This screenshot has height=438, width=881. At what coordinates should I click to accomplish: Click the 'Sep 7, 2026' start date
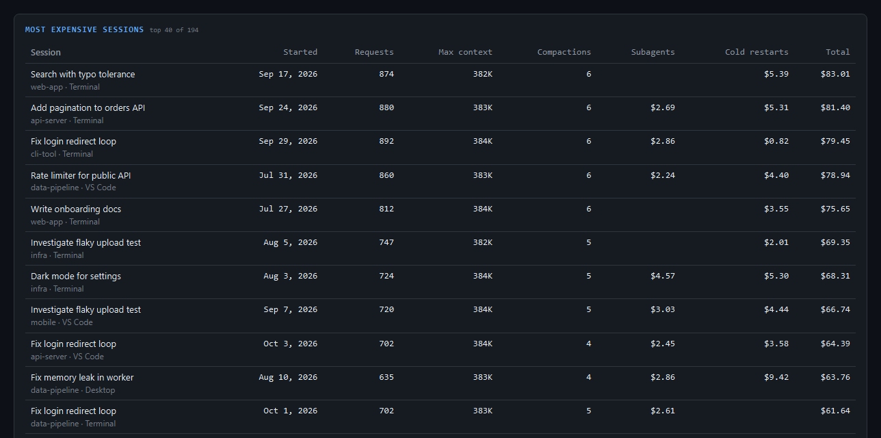[291, 309]
